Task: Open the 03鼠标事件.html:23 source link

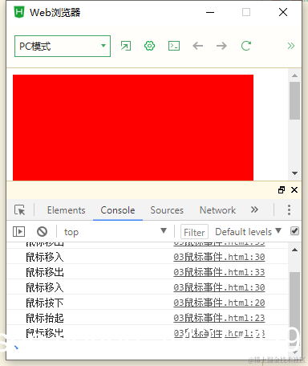Action: point(219,318)
